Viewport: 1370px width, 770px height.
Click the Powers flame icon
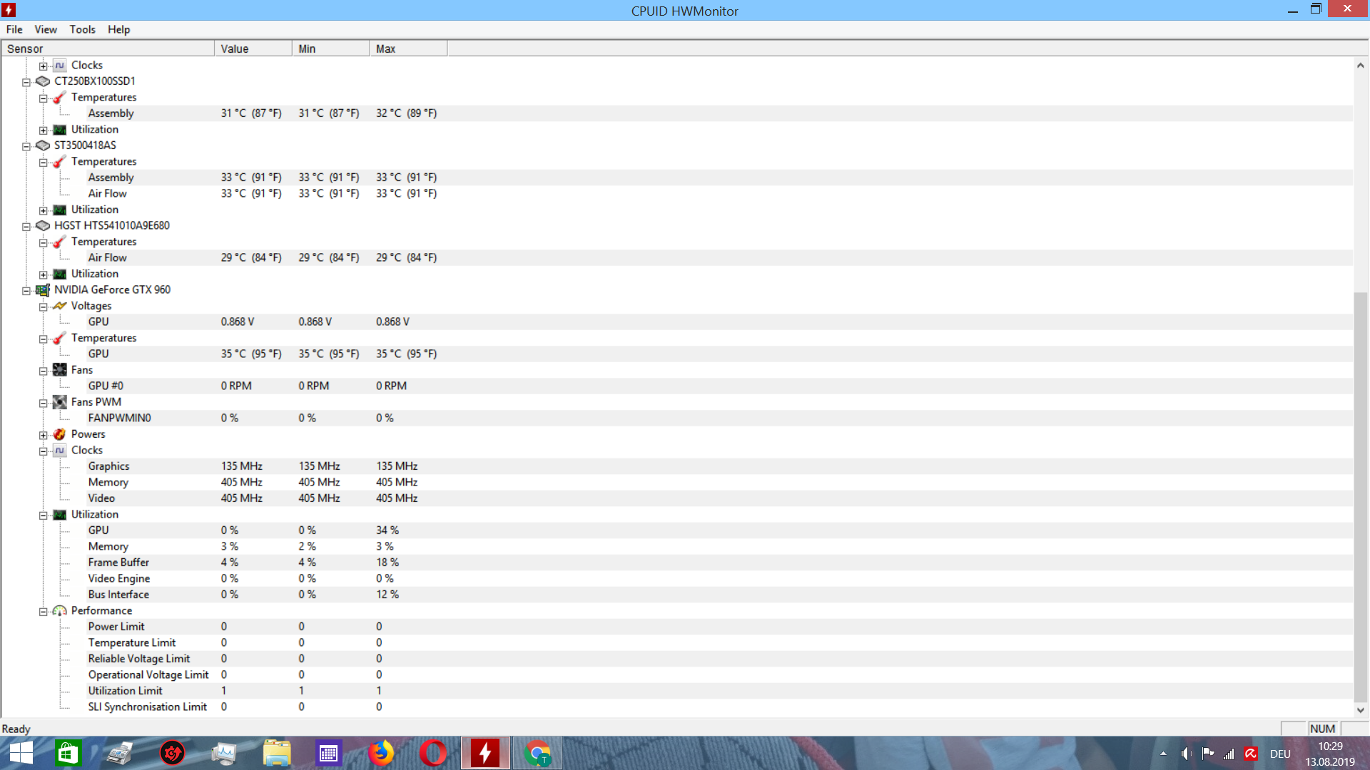click(x=60, y=434)
